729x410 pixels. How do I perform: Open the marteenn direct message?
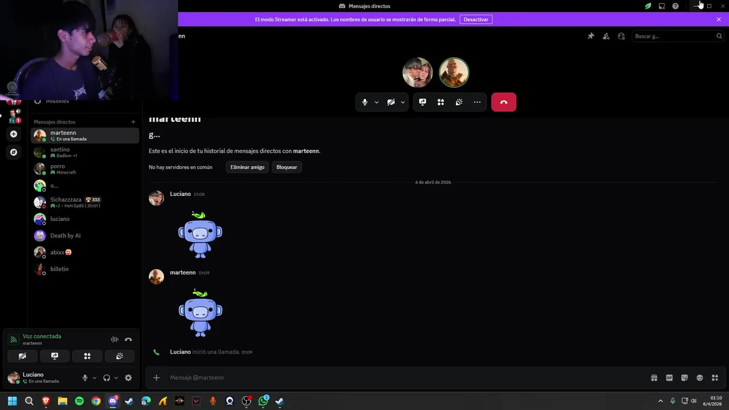(85, 136)
